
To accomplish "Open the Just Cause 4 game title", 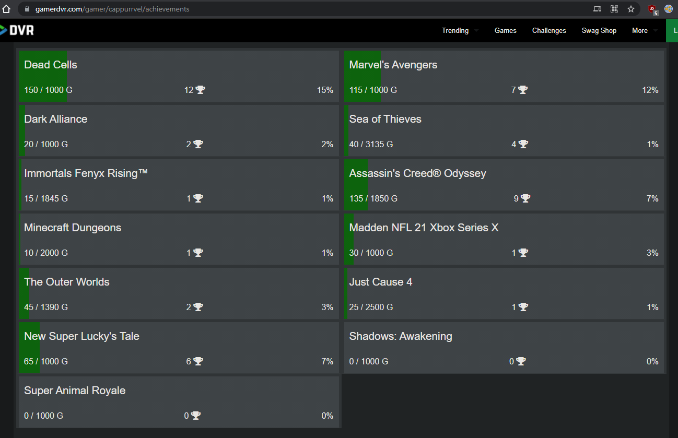I will point(381,282).
